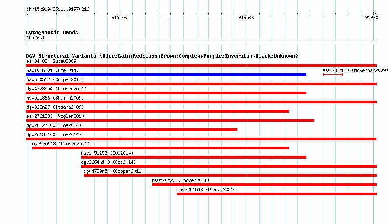Viewport: 389px width, 224px height.
Task: Click the nsv570518 red bar
Action: click(x=161, y=148)
